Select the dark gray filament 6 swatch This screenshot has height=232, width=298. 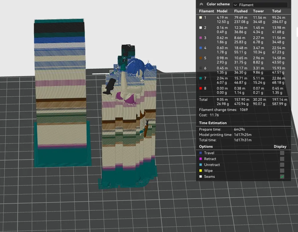pyautogui.click(x=201, y=68)
